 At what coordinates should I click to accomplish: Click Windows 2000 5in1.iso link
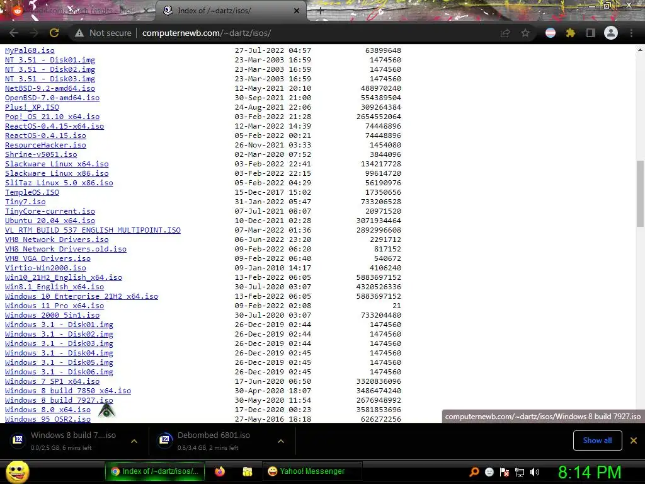point(52,316)
